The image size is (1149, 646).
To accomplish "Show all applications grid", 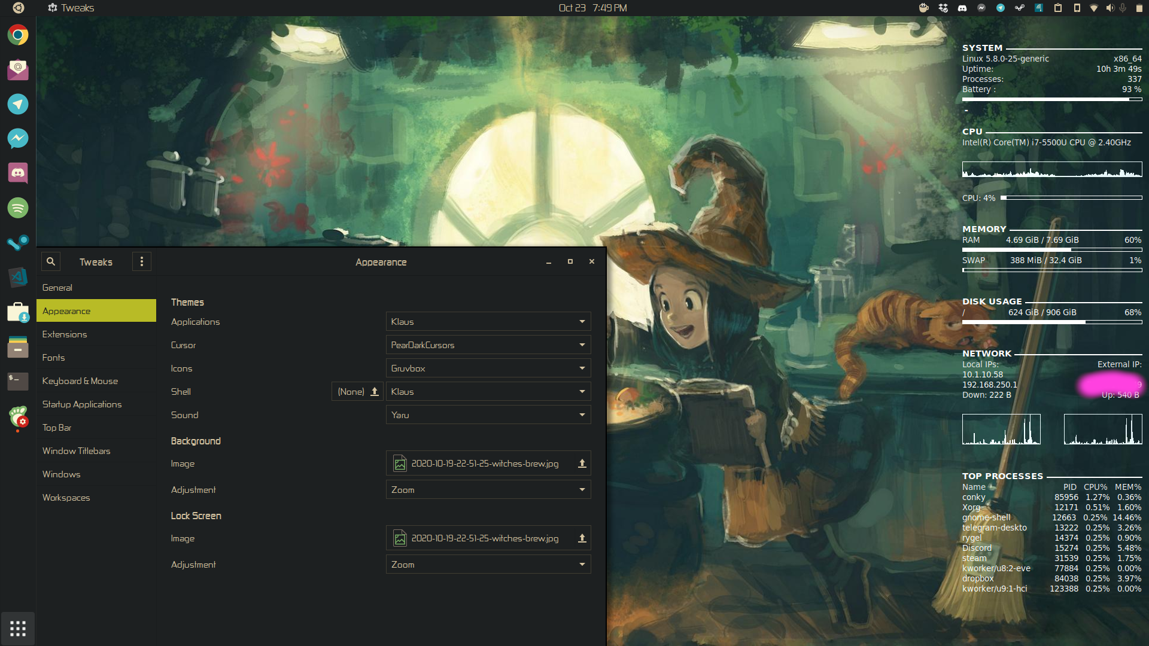I will [x=18, y=629].
